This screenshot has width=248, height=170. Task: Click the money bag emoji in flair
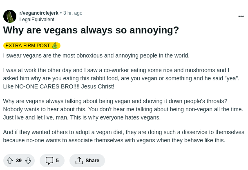tap(55, 46)
